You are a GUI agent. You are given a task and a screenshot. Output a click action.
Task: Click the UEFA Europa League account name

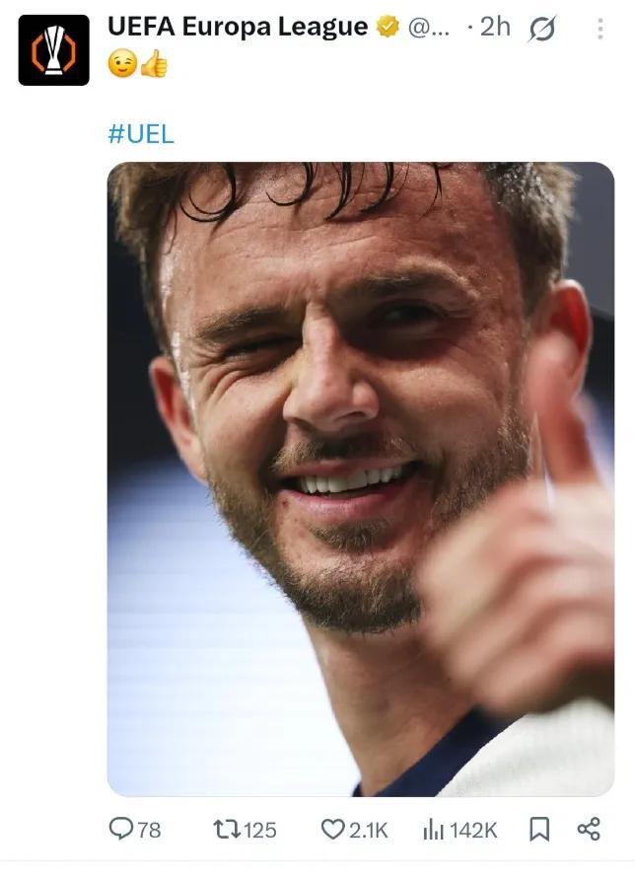click(x=237, y=27)
